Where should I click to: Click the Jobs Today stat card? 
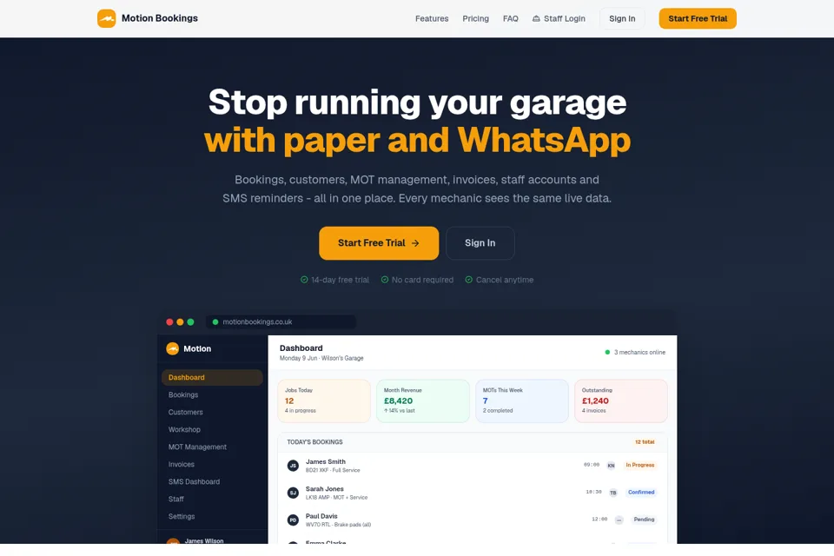324,400
